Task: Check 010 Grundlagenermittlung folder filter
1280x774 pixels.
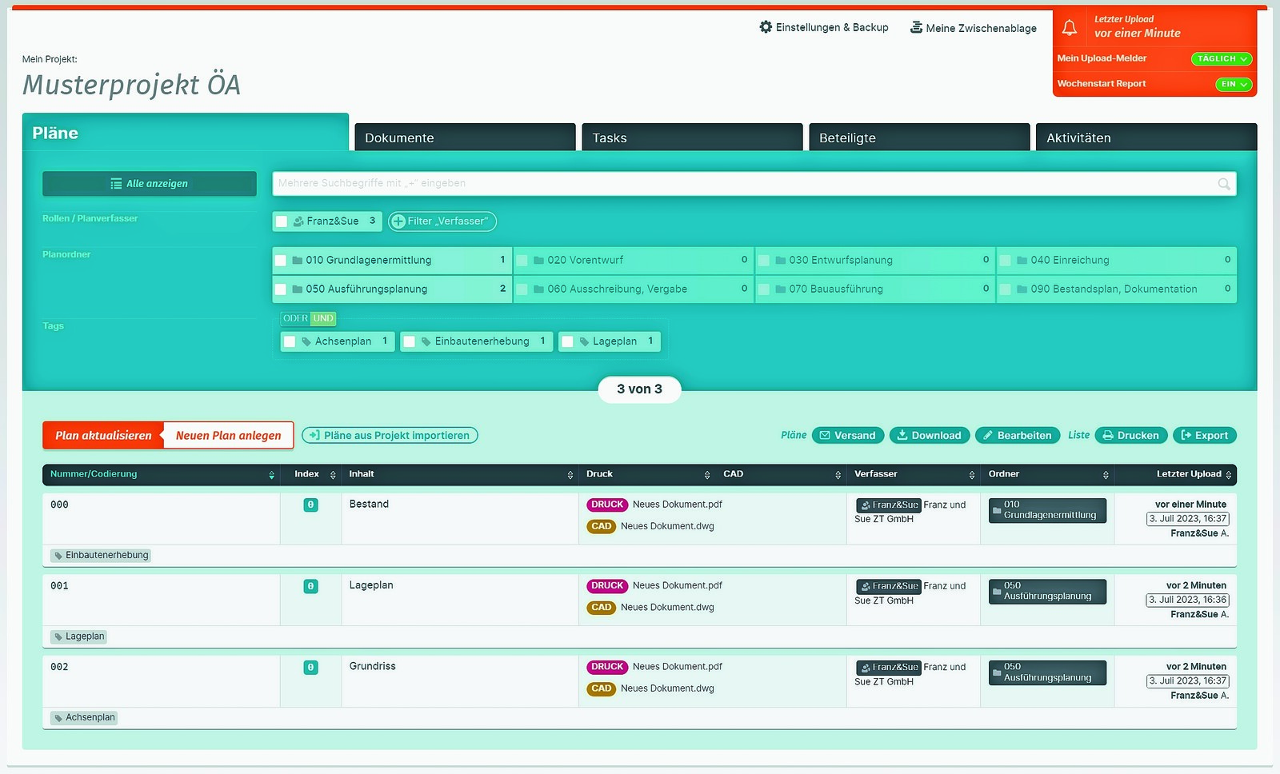Action: (281, 261)
